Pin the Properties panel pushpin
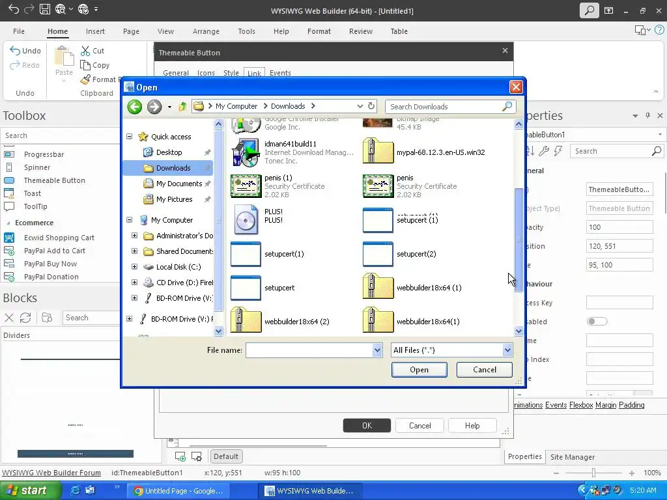Screen dimensions: 667x500 647,115
